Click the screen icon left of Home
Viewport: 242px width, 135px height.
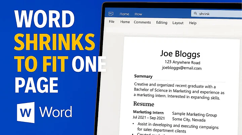(111, 14)
